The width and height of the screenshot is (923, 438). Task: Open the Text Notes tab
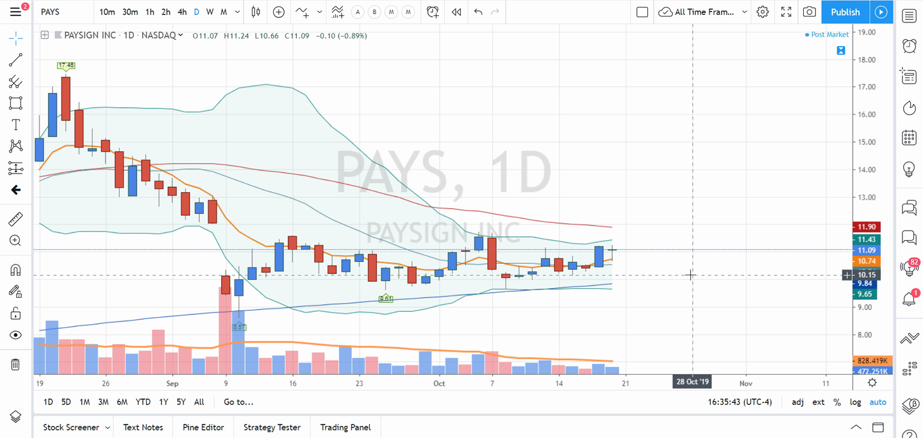(x=143, y=427)
